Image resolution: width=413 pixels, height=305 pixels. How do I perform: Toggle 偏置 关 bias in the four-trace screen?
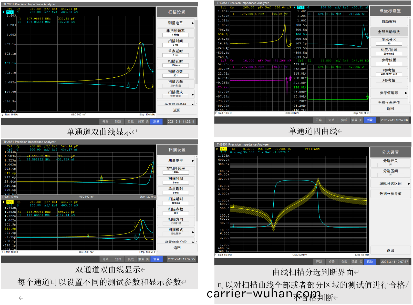(x=356, y=120)
